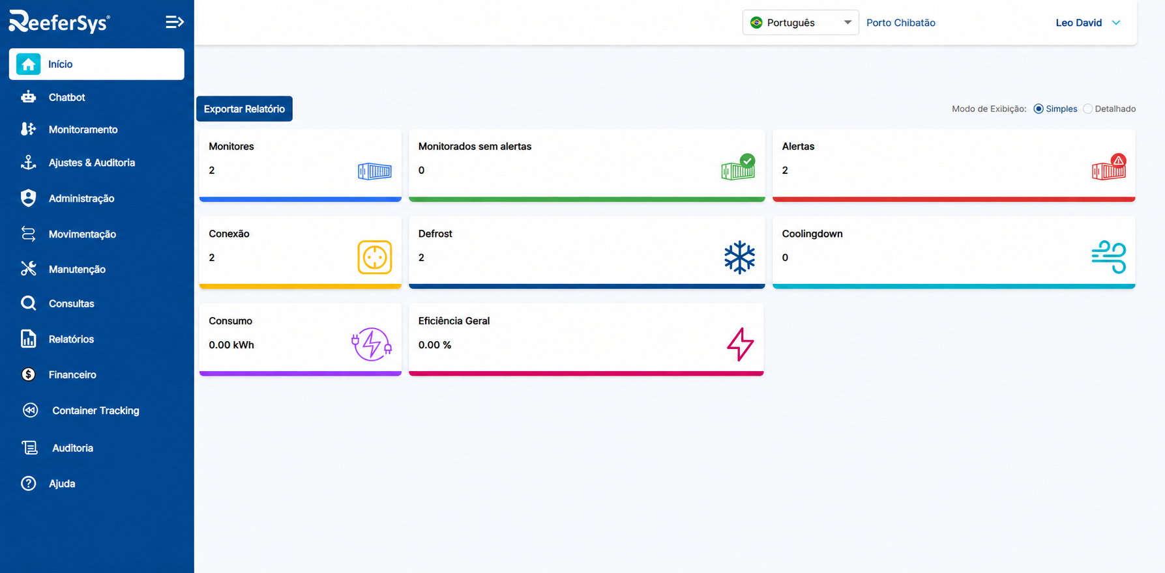Click the 0.00 kWh consumption value
The width and height of the screenshot is (1165, 573).
pos(231,345)
